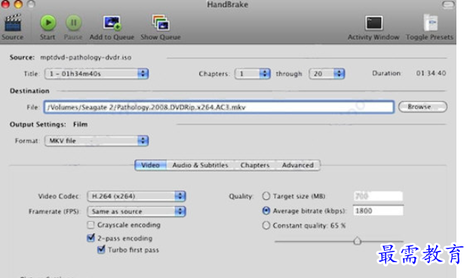Click the Toggle Presets icon
This screenshot has height=278, width=470.
[430, 23]
